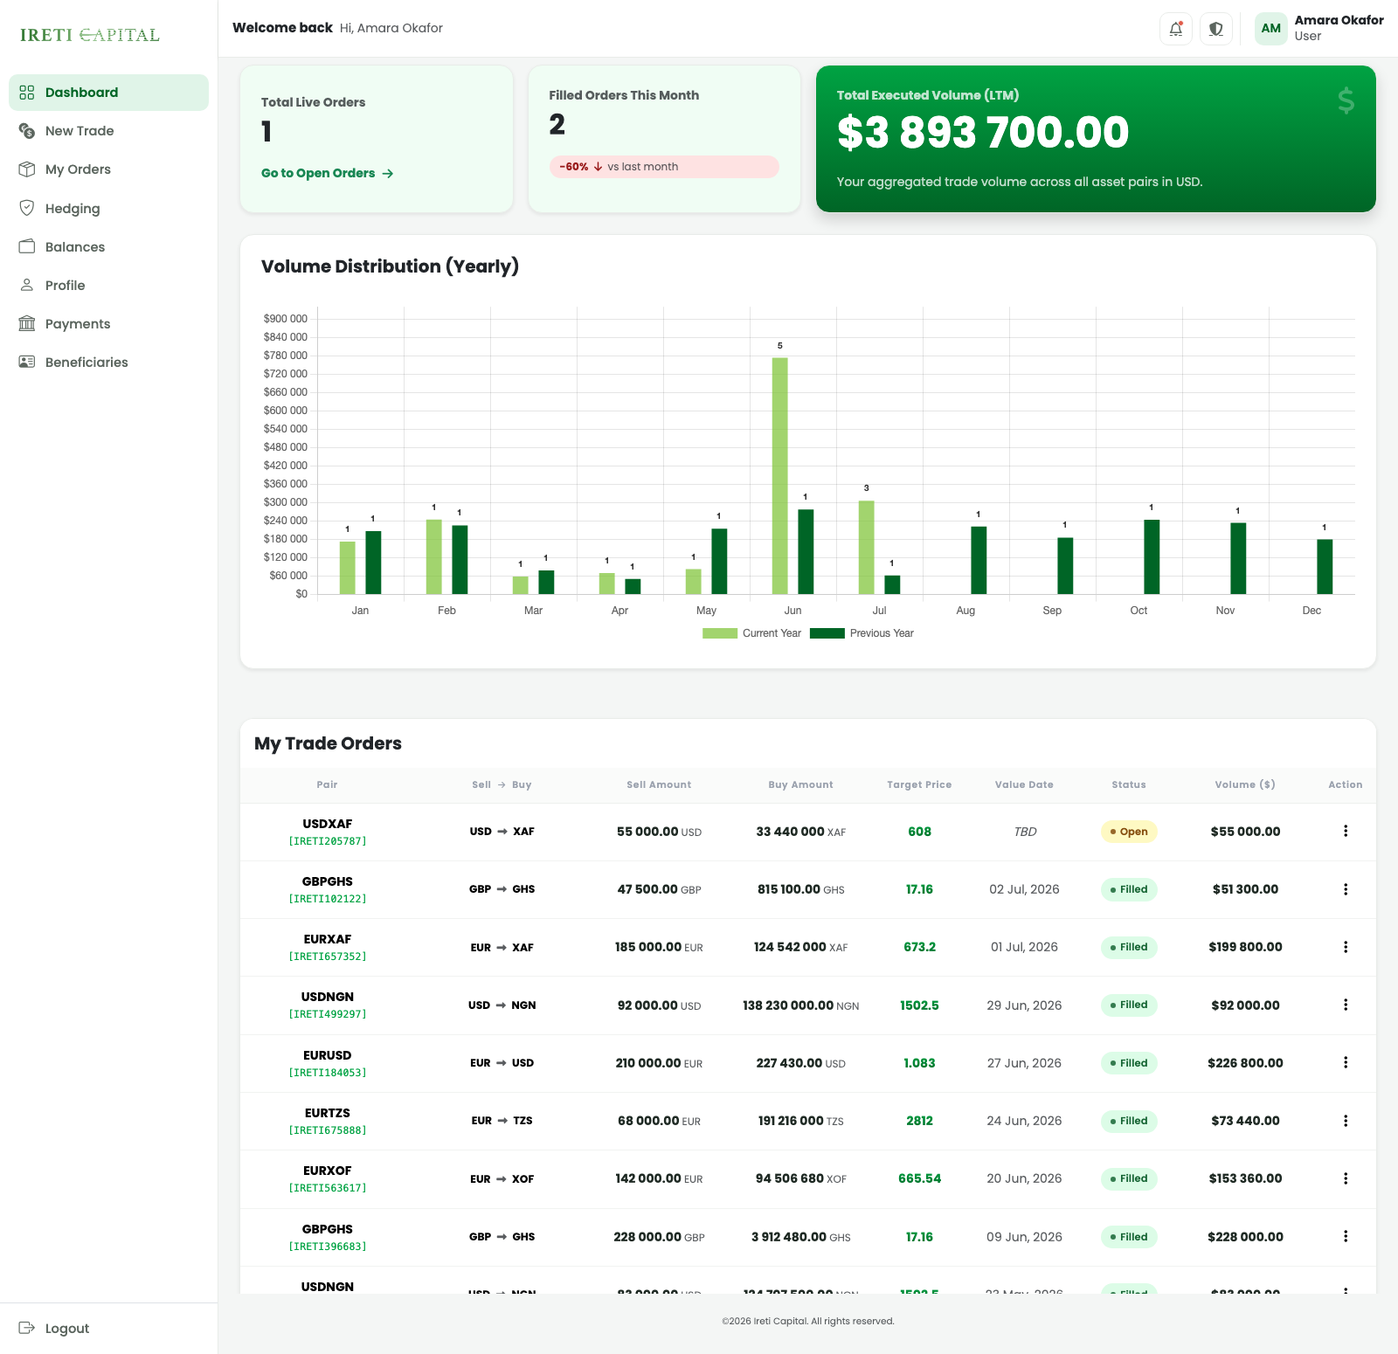Screen dimensions: 1398x1354
Task: Open order link IRETI563617
Action: point(328,1188)
